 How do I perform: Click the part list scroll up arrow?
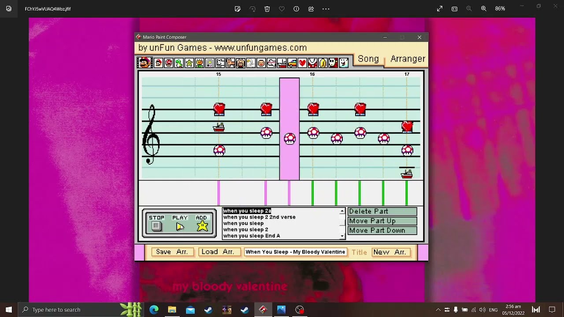pos(342,211)
